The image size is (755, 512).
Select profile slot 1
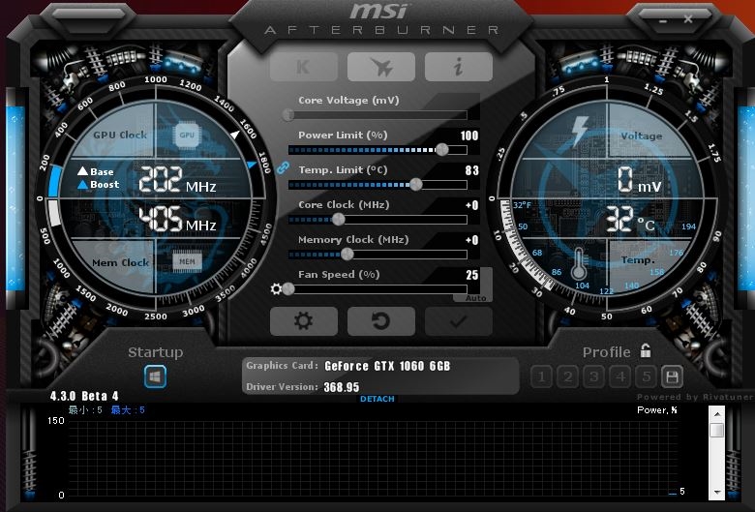coord(542,376)
